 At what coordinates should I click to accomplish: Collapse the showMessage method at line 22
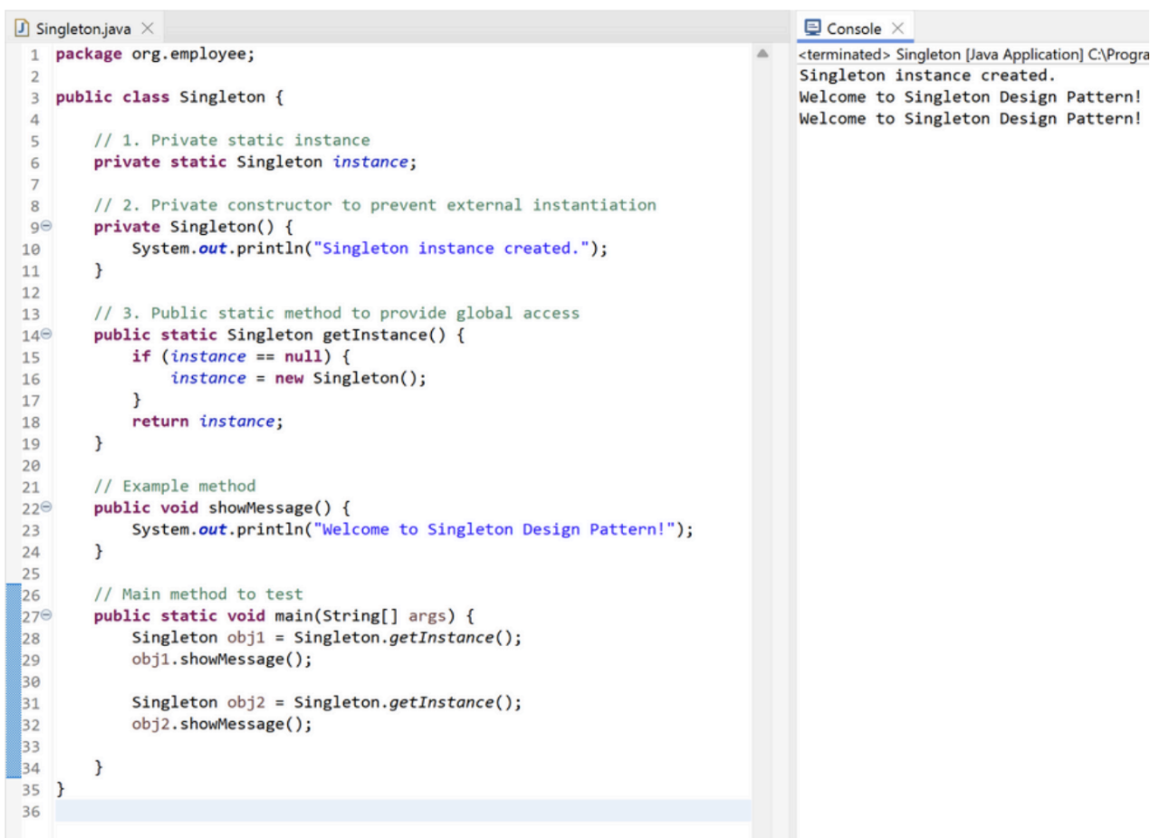46,507
